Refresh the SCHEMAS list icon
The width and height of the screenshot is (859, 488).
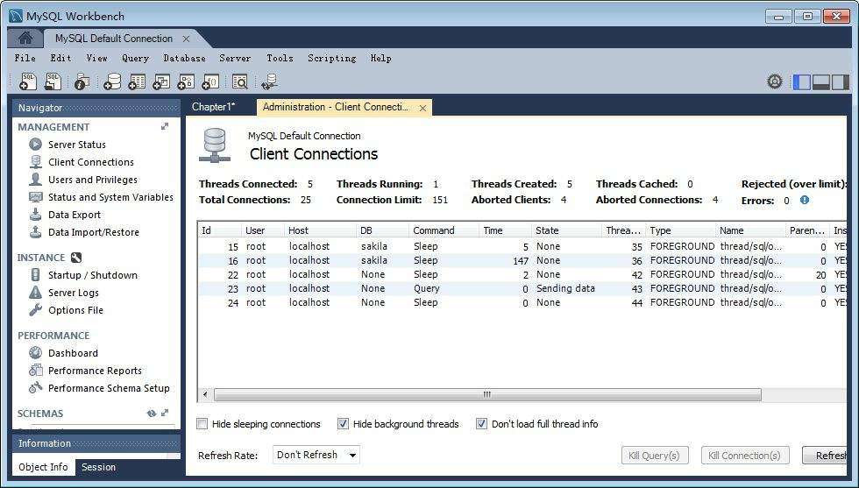point(151,414)
